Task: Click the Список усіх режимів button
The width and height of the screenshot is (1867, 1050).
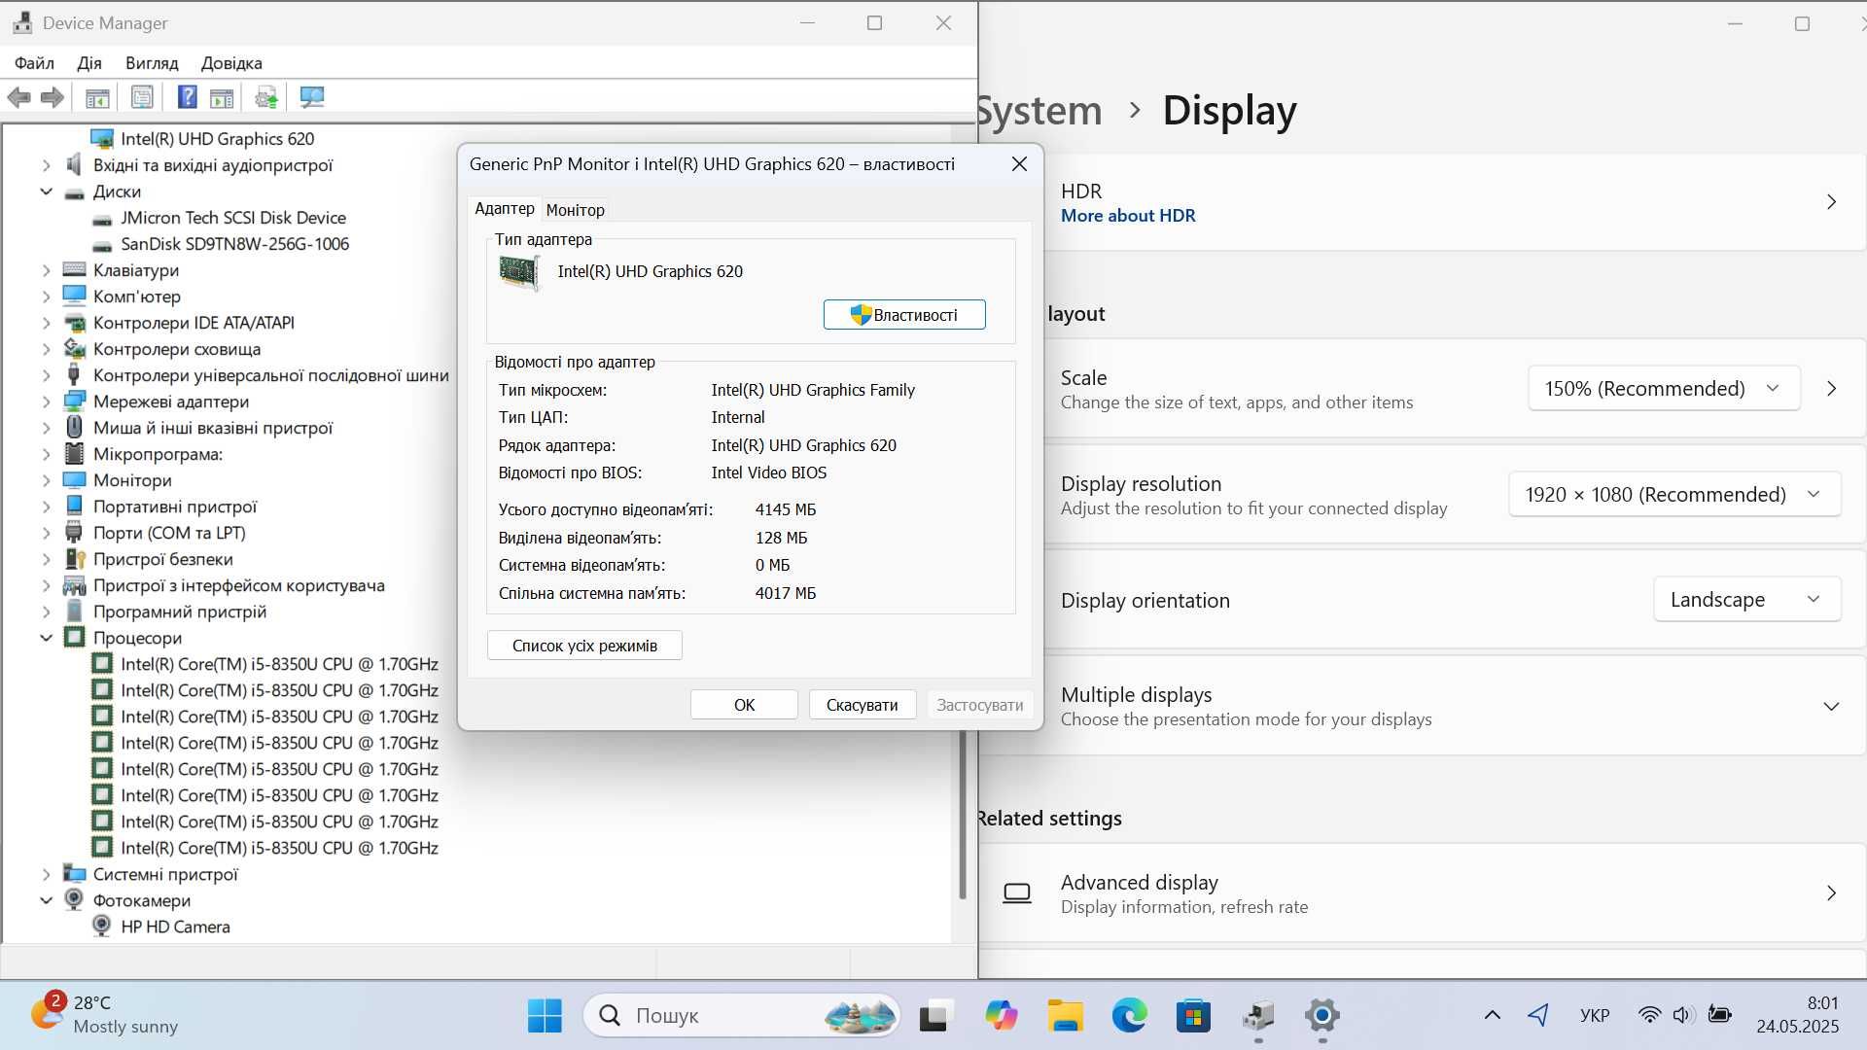Action: pos(584,646)
